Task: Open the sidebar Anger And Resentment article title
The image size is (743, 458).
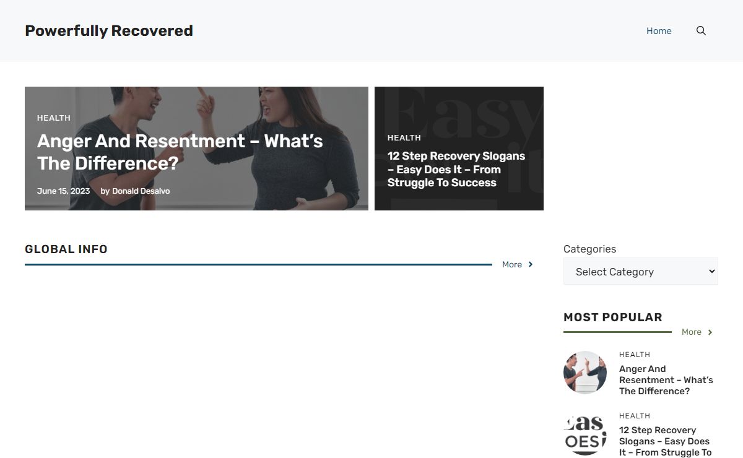Action: pos(666,380)
